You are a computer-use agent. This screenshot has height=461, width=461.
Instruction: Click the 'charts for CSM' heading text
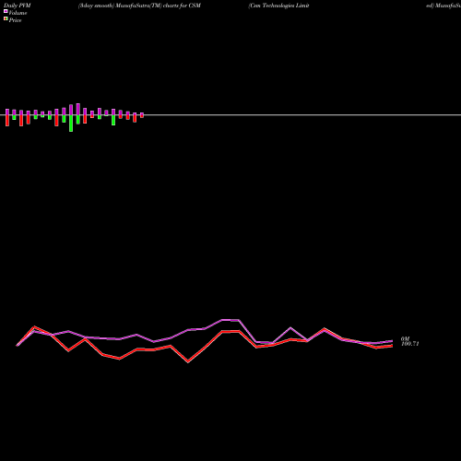(182, 6)
